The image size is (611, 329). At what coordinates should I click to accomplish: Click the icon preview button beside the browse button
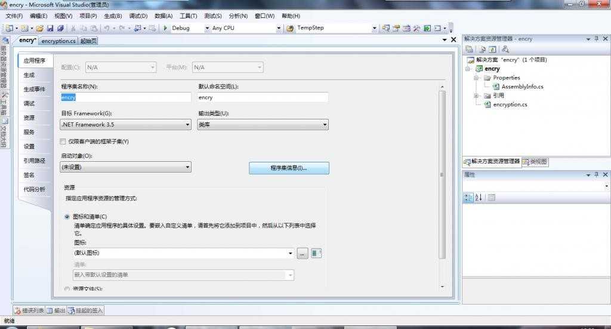pyautogui.click(x=316, y=253)
